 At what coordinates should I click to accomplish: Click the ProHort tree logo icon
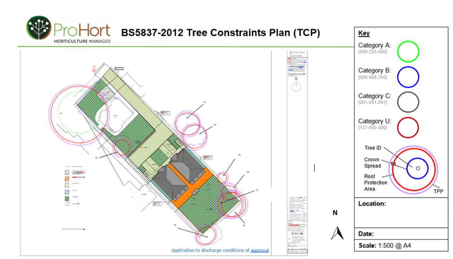39,28
